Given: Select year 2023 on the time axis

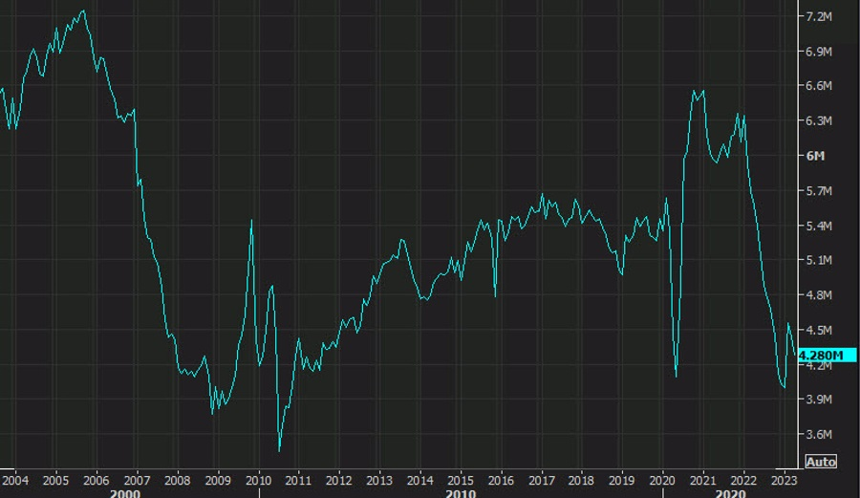Looking at the screenshot, I should click(x=784, y=480).
